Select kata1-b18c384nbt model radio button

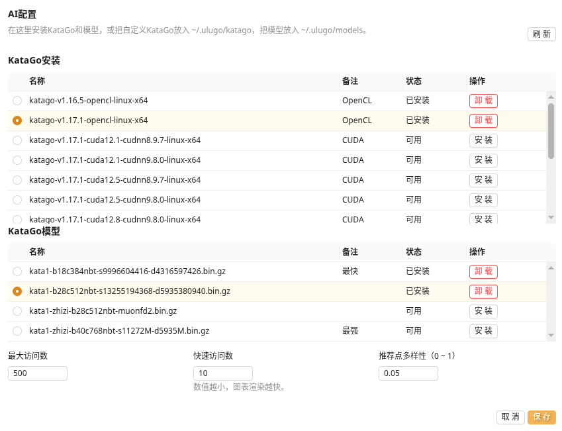[x=17, y=271]
